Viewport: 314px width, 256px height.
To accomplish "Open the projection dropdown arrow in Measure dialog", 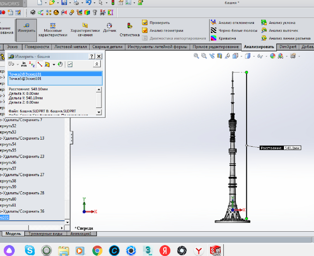I will tap(54, 65).
